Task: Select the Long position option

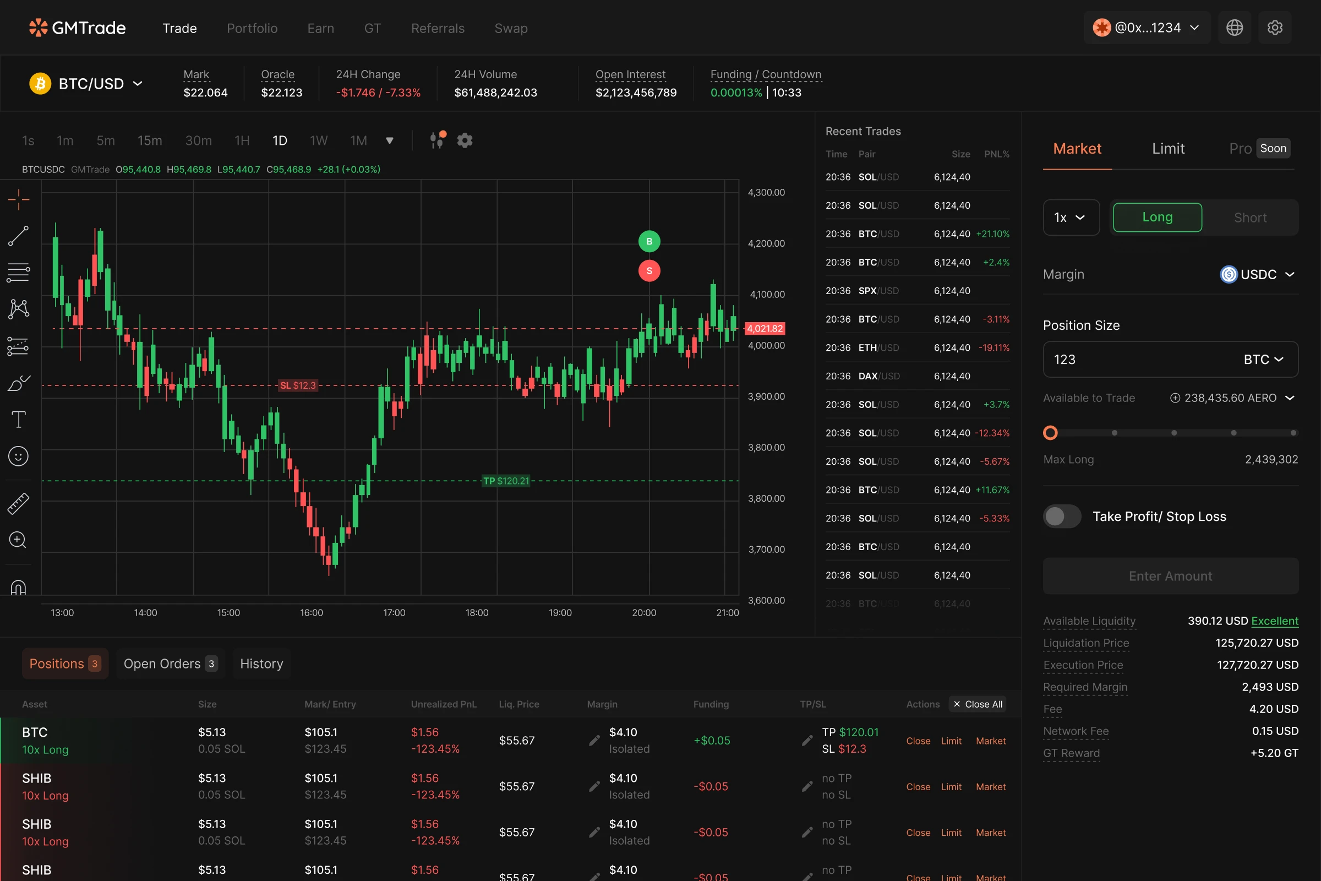Action: [1157, 217]
